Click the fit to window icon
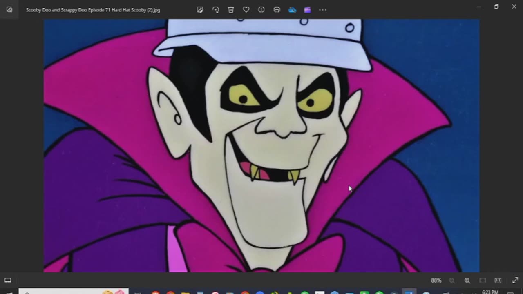Screen dimensions: 523x294 click(x=483, y=281)
